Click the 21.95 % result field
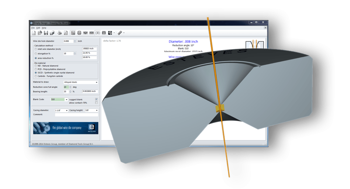This screenshot has height=189, width=350. 89,53
